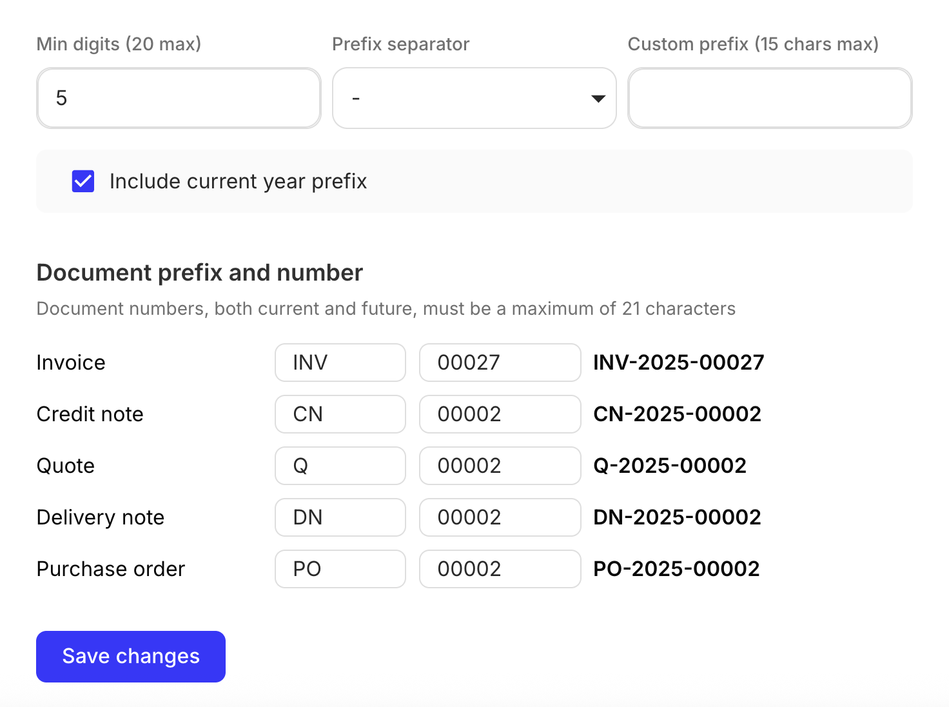
Task: Click the Include current year prefix label
Action: (x=239, y=181)
